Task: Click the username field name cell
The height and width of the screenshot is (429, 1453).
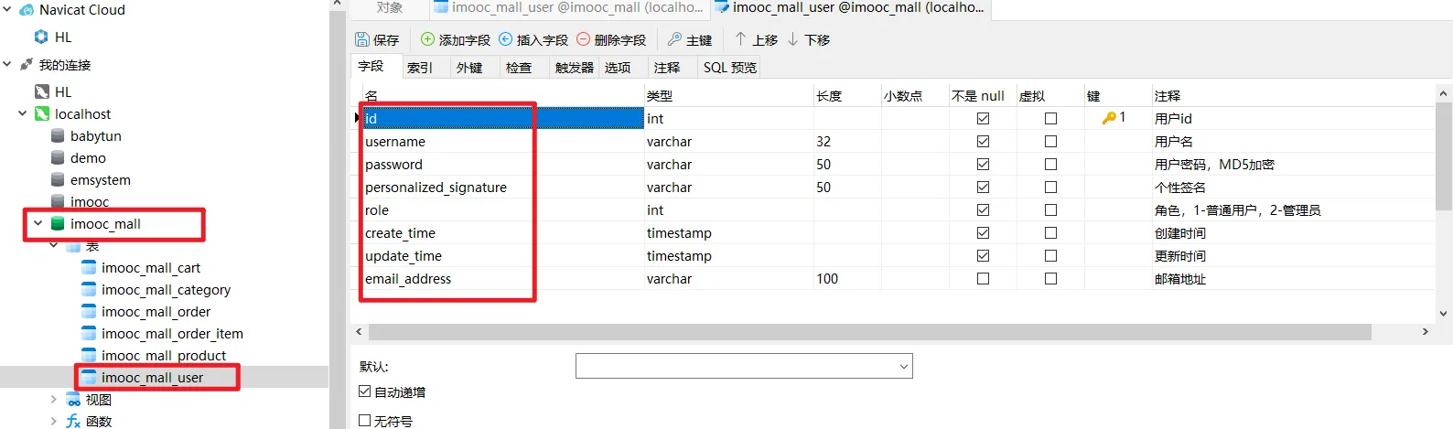Action: [x=503, y=141]
